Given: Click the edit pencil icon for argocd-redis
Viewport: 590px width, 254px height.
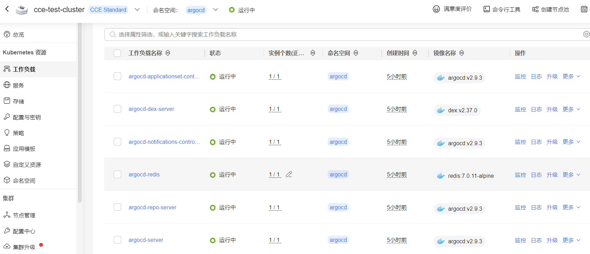Looking at the screenshot, I should 289,174.
